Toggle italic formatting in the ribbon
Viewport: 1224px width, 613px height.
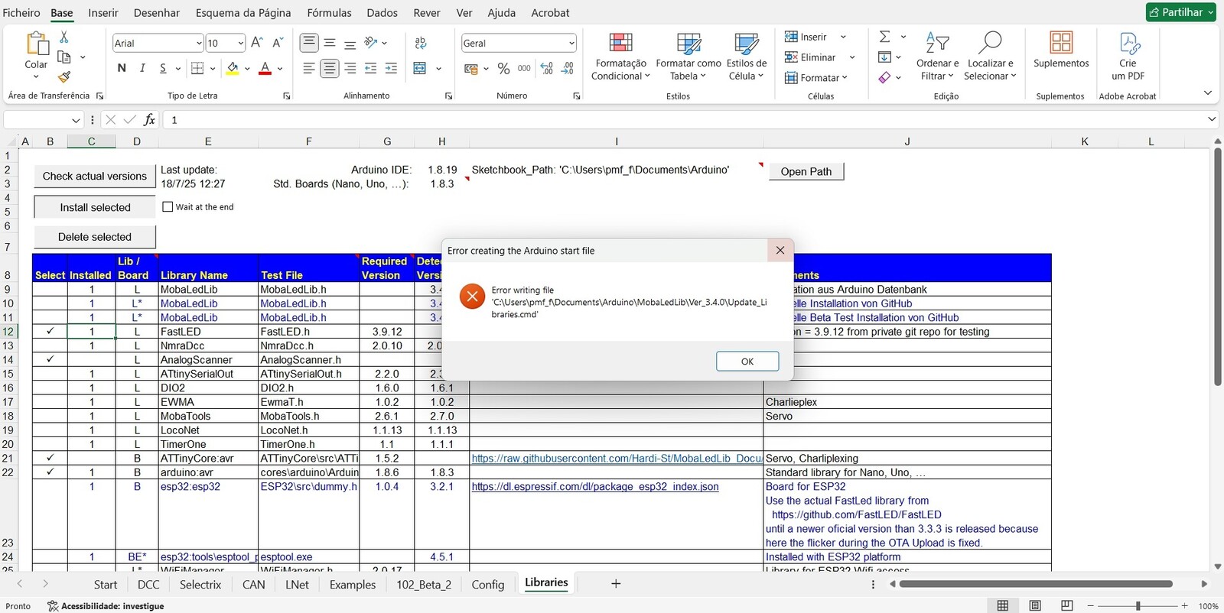coord(142,69)
